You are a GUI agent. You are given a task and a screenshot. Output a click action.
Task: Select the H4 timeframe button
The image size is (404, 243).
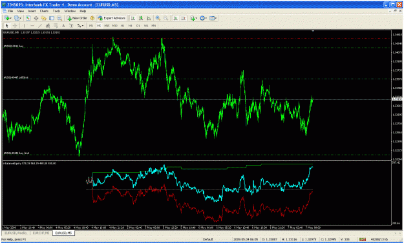pos(130,26)
